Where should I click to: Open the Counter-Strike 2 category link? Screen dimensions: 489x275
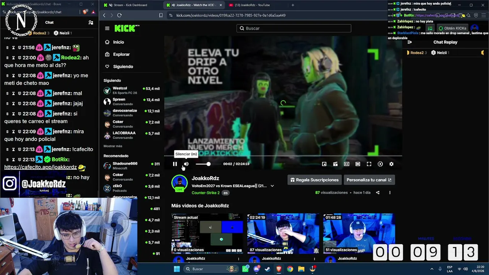click(206, 193)
